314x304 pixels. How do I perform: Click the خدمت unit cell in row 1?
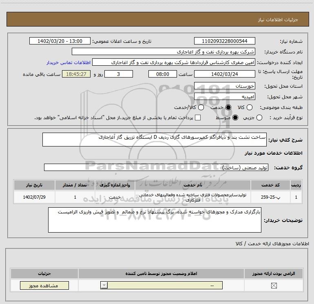tap(115, 197)
